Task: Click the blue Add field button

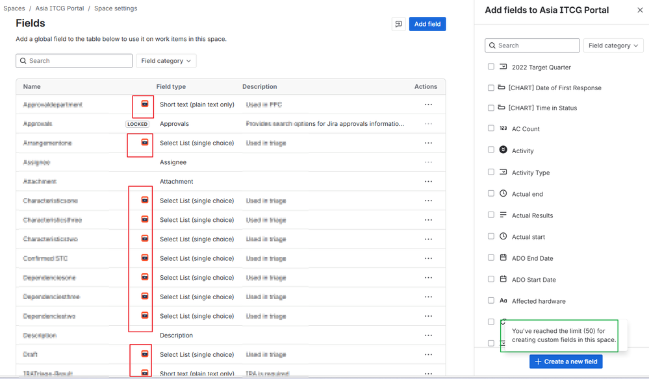Action: click(427, 24)
